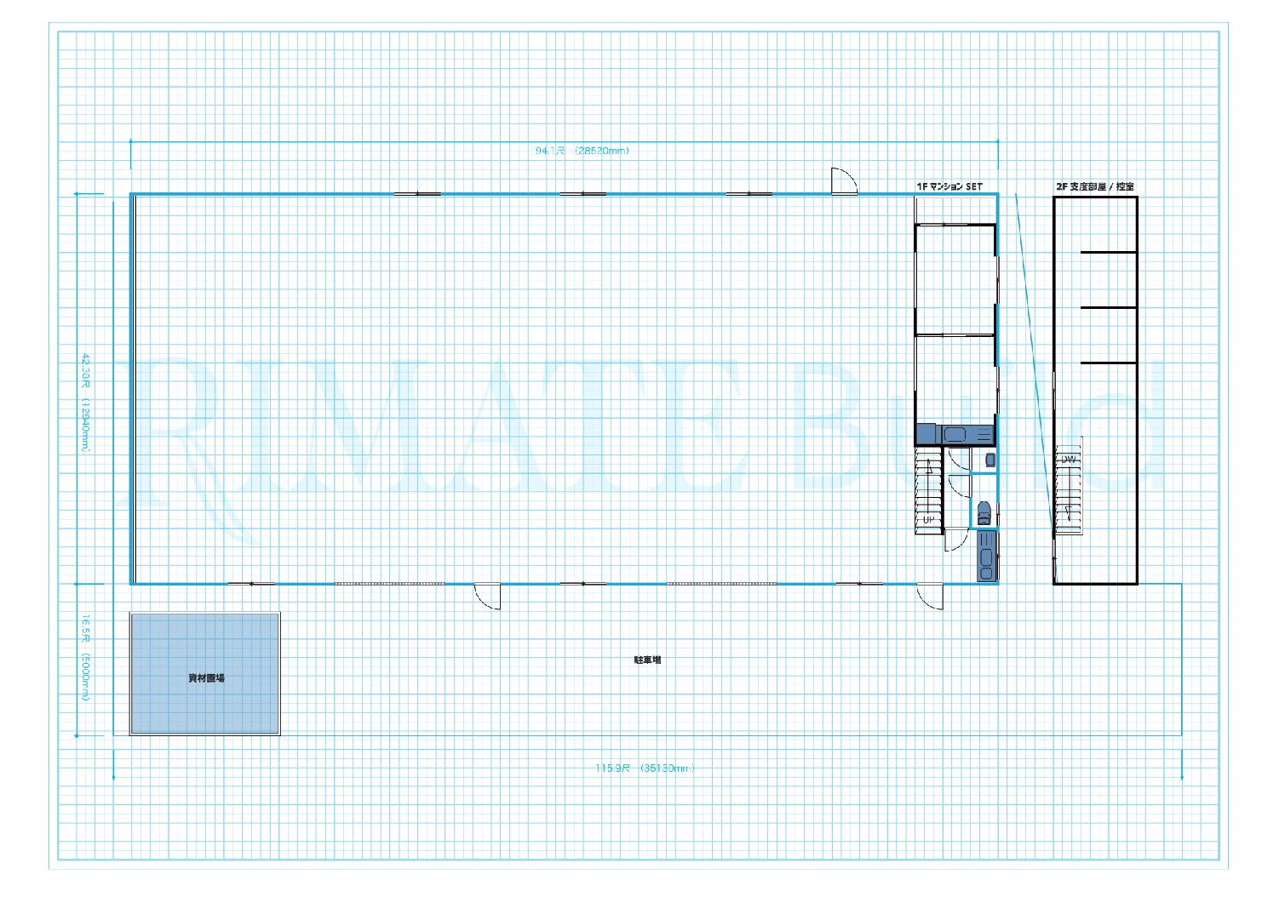Viewport: 1285px width, 897px height.
Task: Click the vertical 16.5尺 (5000mm) dimension label
Action: pos(85,658)
